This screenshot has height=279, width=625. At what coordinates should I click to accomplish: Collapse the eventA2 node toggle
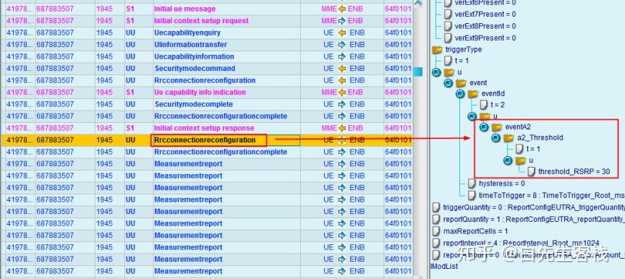[x=484, y=127]
